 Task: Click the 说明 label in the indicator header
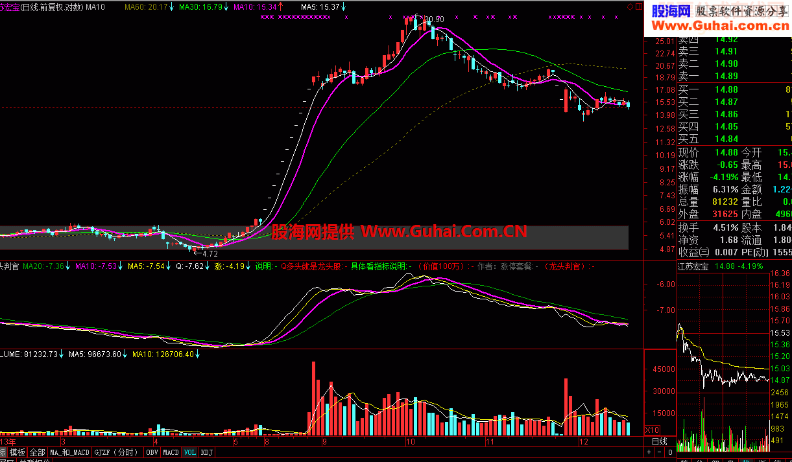pos(263,266)
